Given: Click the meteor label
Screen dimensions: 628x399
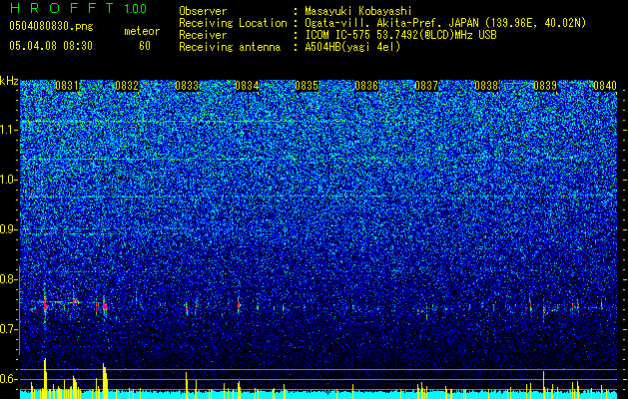Looking at the screenshot, I should pyautogui.click(x=142, y=31).
